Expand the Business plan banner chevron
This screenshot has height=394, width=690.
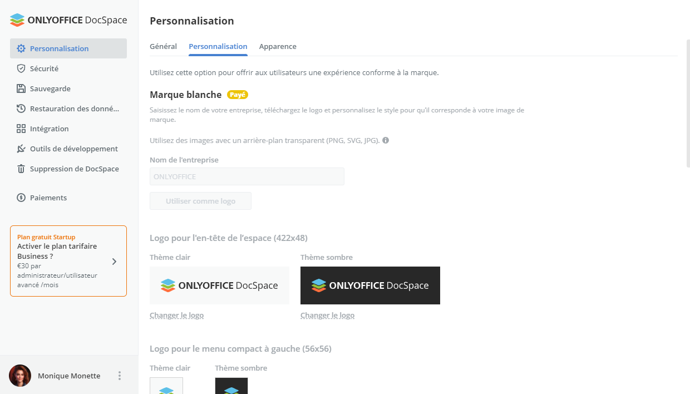(x=114, y=261)
